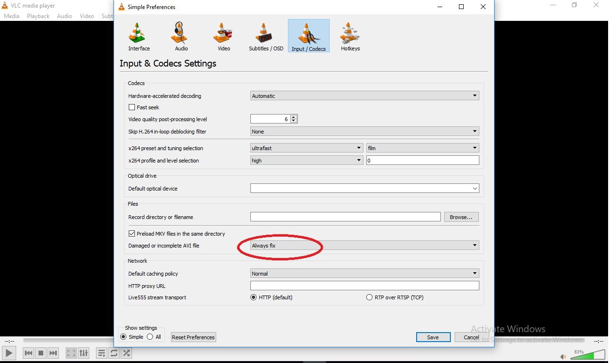Show extended settings in VLC toolbar
610x363 pixels.
pos(84,353)
